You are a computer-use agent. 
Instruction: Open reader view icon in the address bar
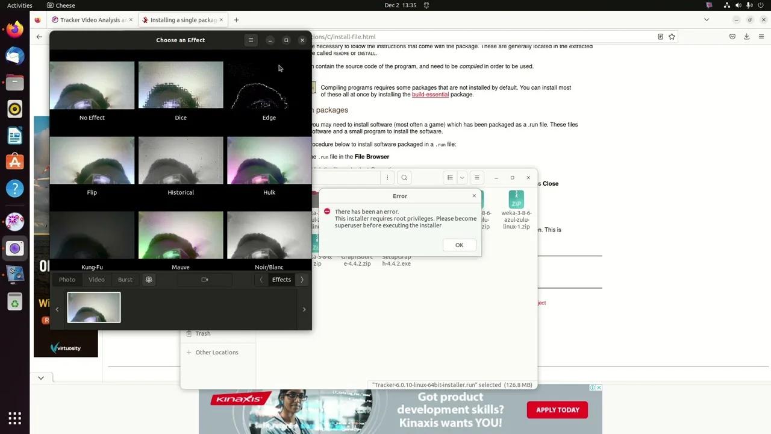(660, 37)
